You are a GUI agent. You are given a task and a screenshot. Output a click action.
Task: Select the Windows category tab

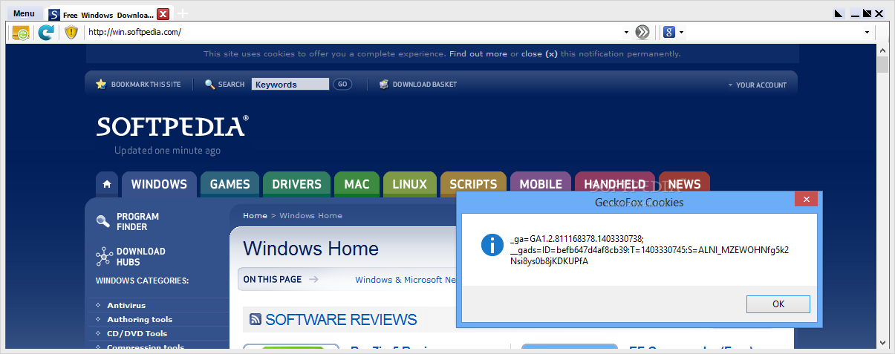point(159,184)
